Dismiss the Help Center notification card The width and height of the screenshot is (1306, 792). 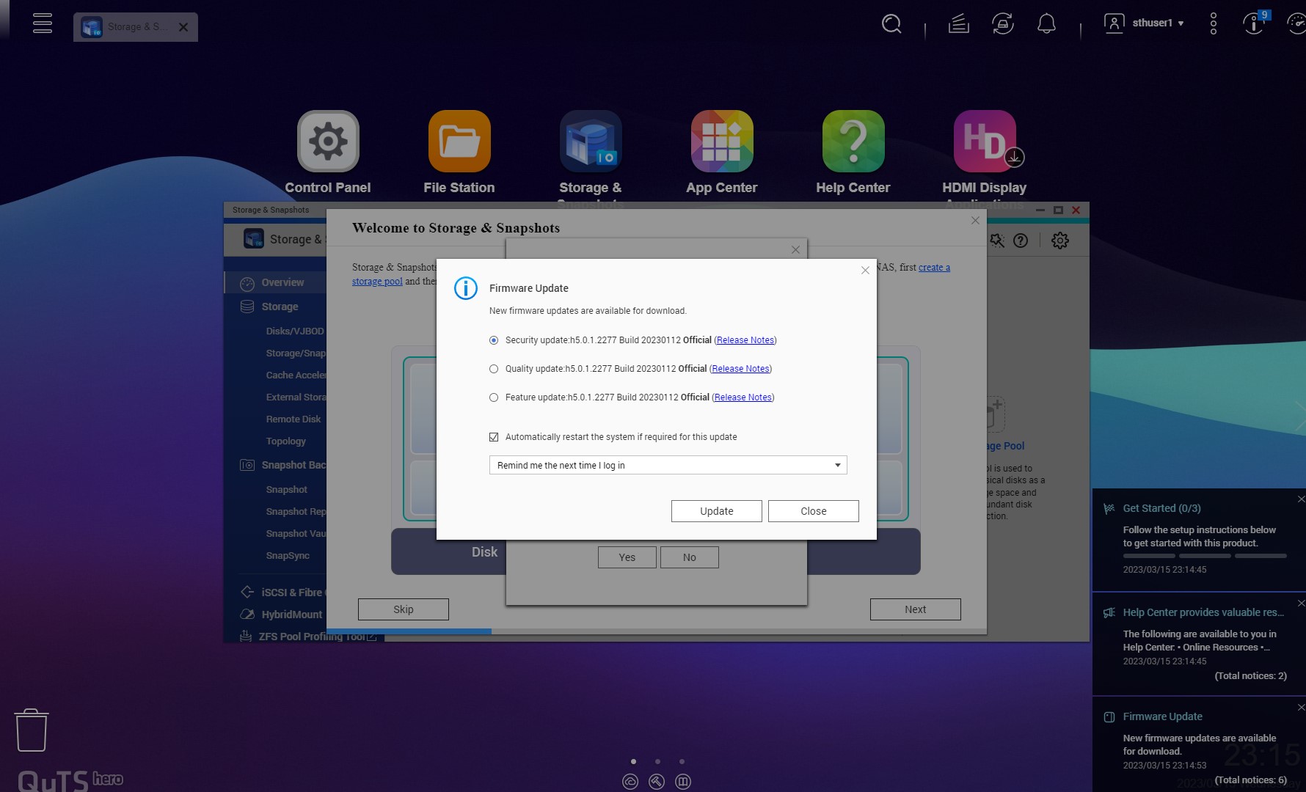[x=1301, y=604]
